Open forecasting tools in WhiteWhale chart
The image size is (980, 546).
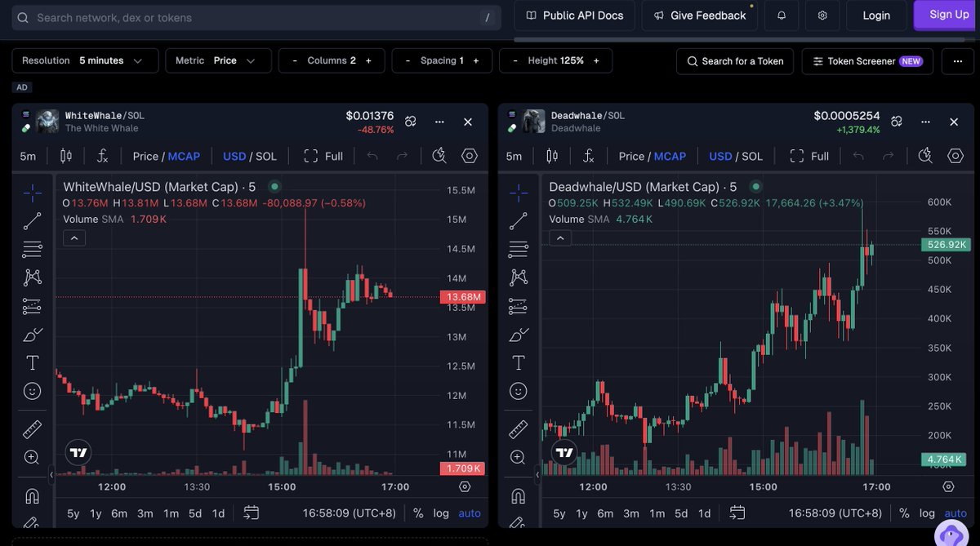pyautogui.click(x=32, y=306)
